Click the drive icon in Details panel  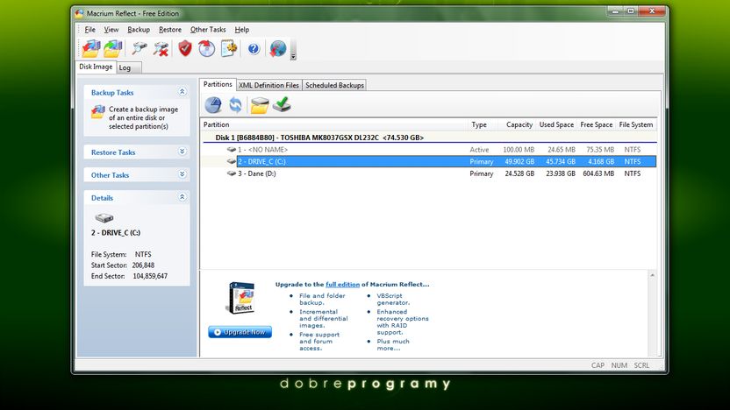[x=104, y=217]
